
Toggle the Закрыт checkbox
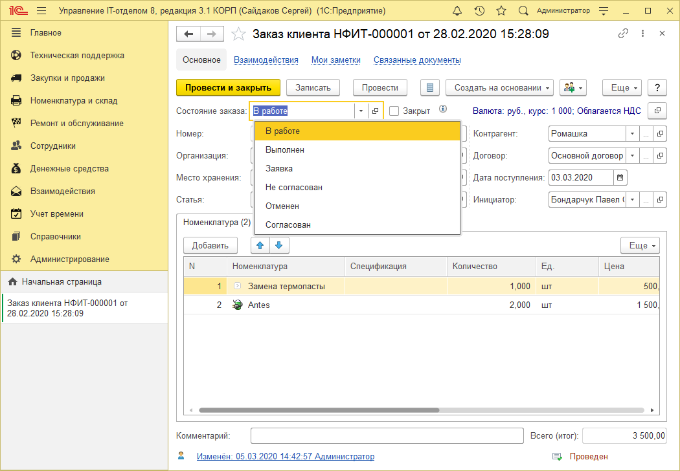tap(394, 111)
